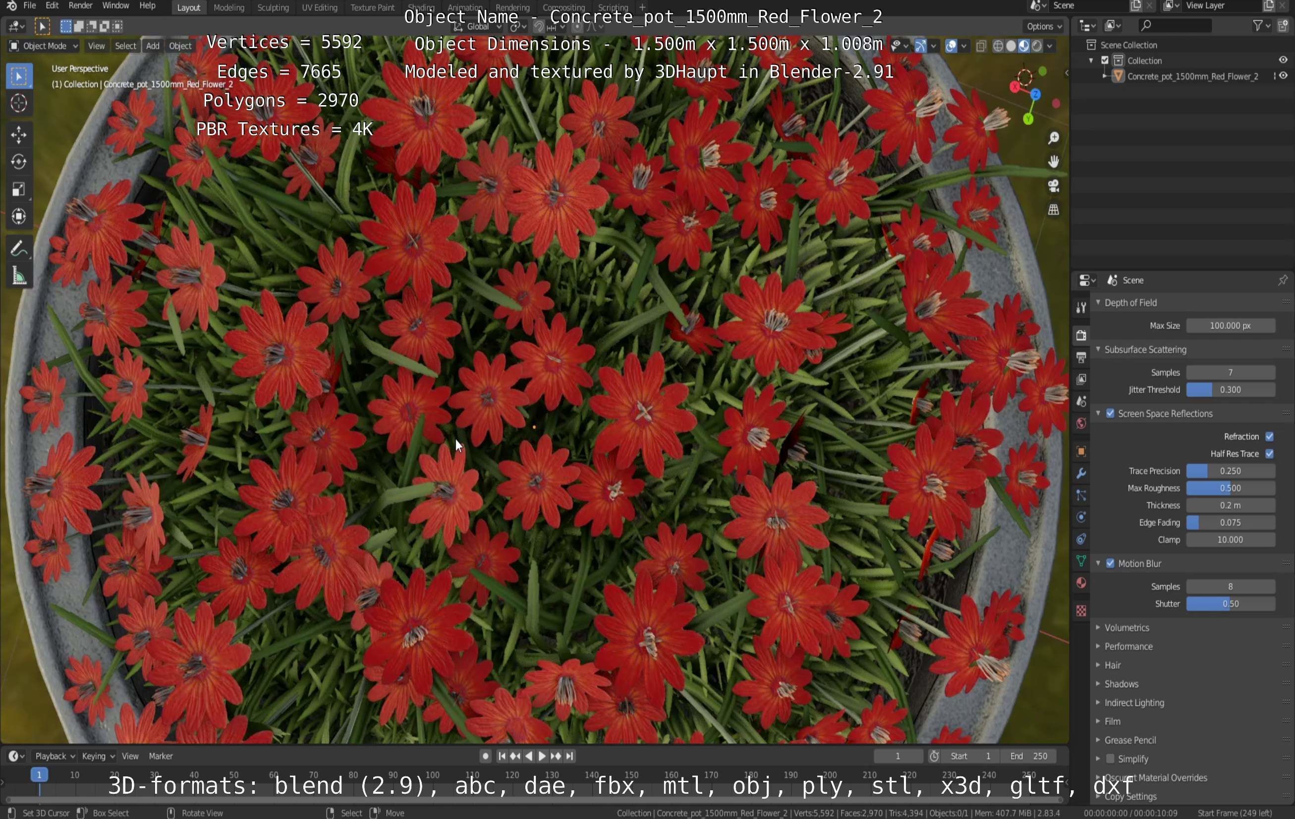Hide Collection with its eye icon
The width and height of the screenshot is (1295, 819).
click(1283, 60)
